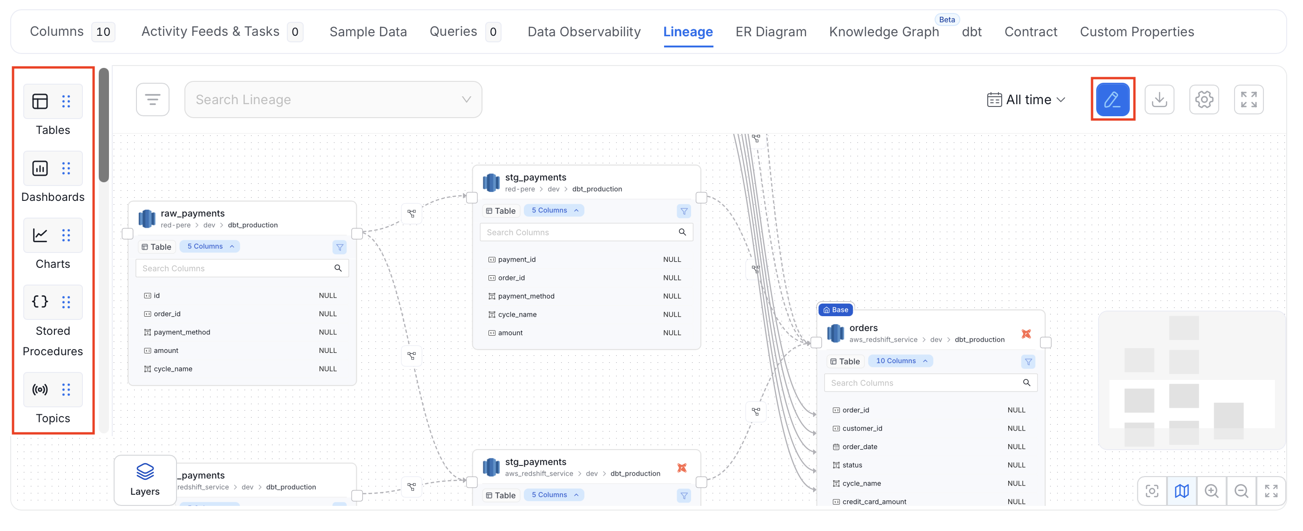Image resolution: width=1303 pixels, height=531 pixels.
Task: Download the lineage export
Action: click(x=1159, y=100)
